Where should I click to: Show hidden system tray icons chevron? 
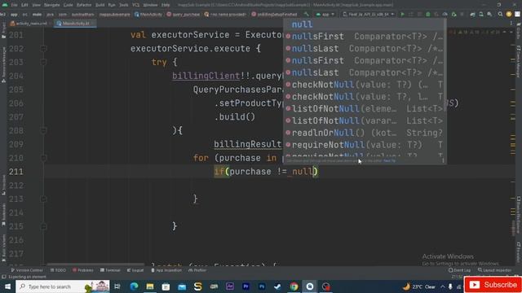pyautogui.click(x=442, y=286)
